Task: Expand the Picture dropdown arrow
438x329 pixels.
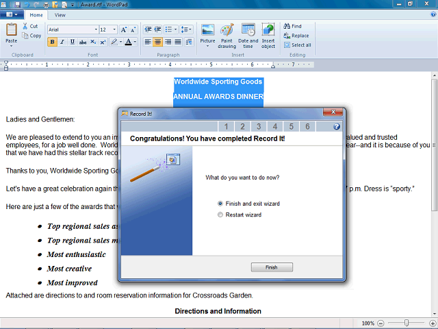Action: tap(207, 46)
